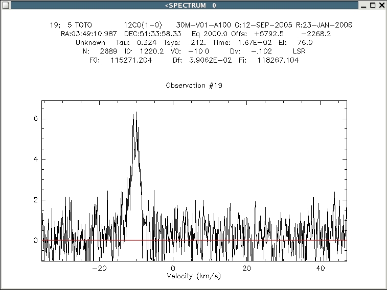The height and width of the screenshot is (290, 387).
Task: Click the <SPECTRUM 0 title bar text
Action: click(x=190, y=5)
